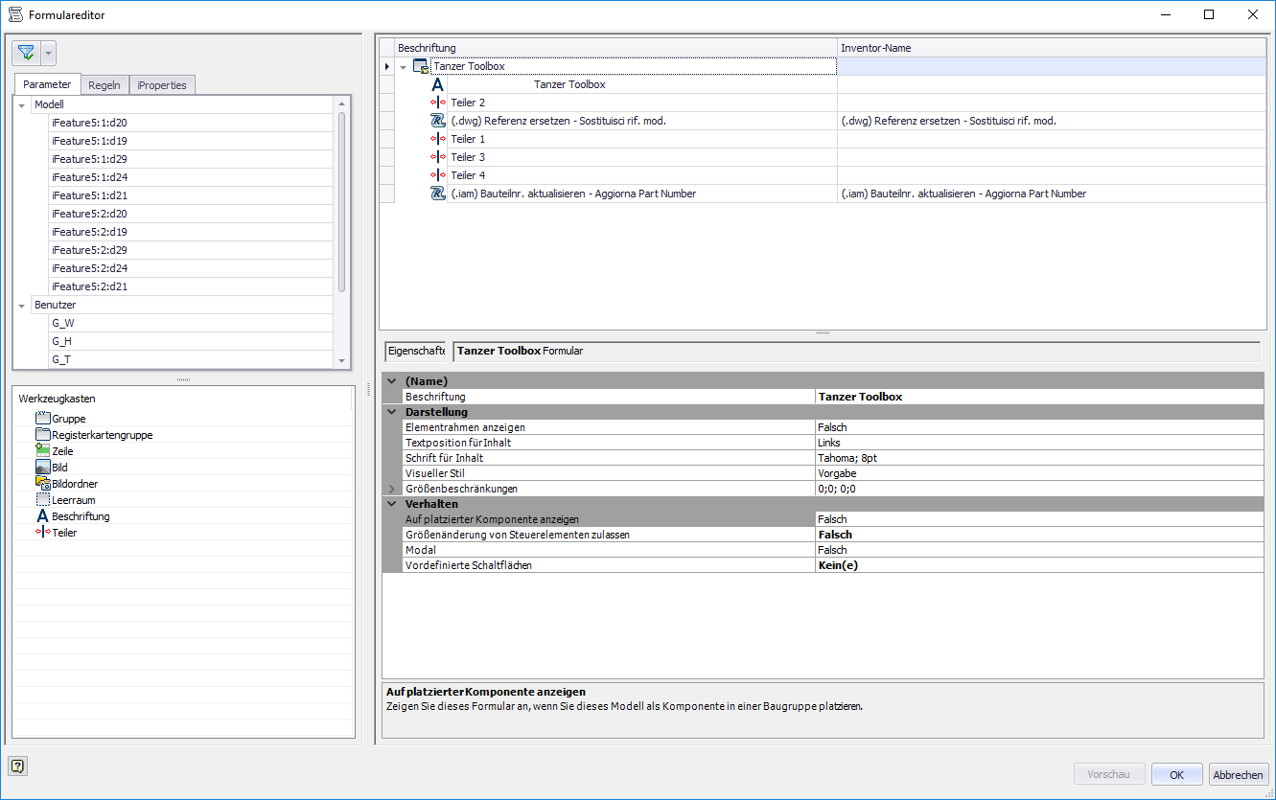Toggle 'Elementrahmen anzeigen' from Falsch
The width and height of the screenshot is (1276, 800).
[x=911, y=426]
